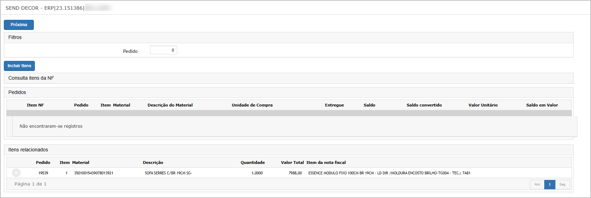Click Valor Total header in related items
Image resolution: width=591 pixels, height=198 pixels.
tap(292, 163)
